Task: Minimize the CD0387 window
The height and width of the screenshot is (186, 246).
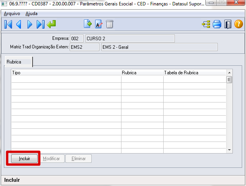Action: (211, 2)
